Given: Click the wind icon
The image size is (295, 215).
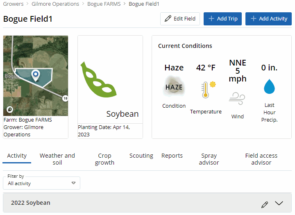Looking at the screenshot, I should point(237,98).
